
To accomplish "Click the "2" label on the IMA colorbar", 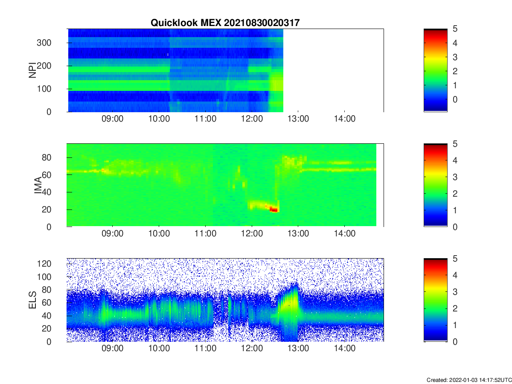I will coord(455,194).
